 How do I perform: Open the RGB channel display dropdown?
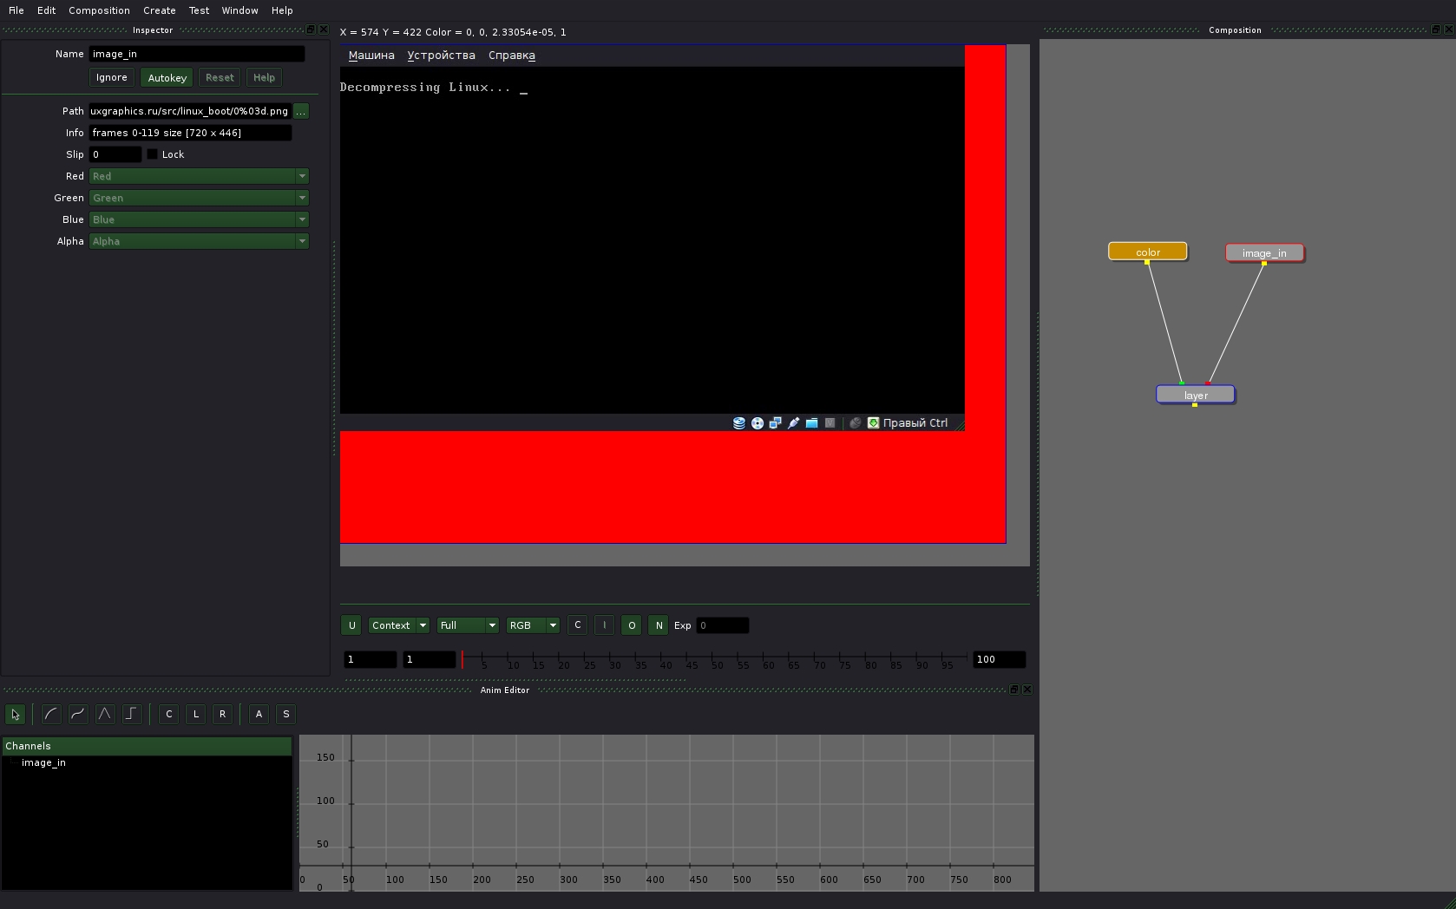pos(533,625)
